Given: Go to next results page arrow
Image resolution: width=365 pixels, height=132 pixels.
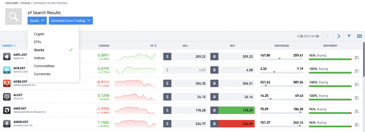Looking at the screenshot, I should click(339, 36).
